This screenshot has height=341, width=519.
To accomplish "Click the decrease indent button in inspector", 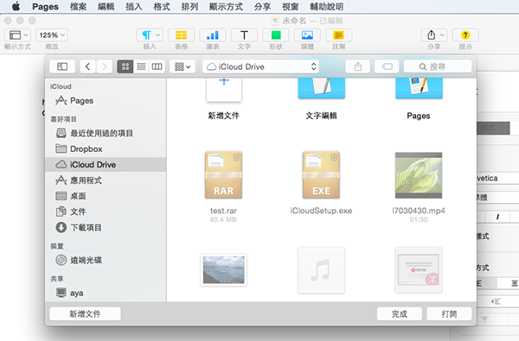I will 496,301.
